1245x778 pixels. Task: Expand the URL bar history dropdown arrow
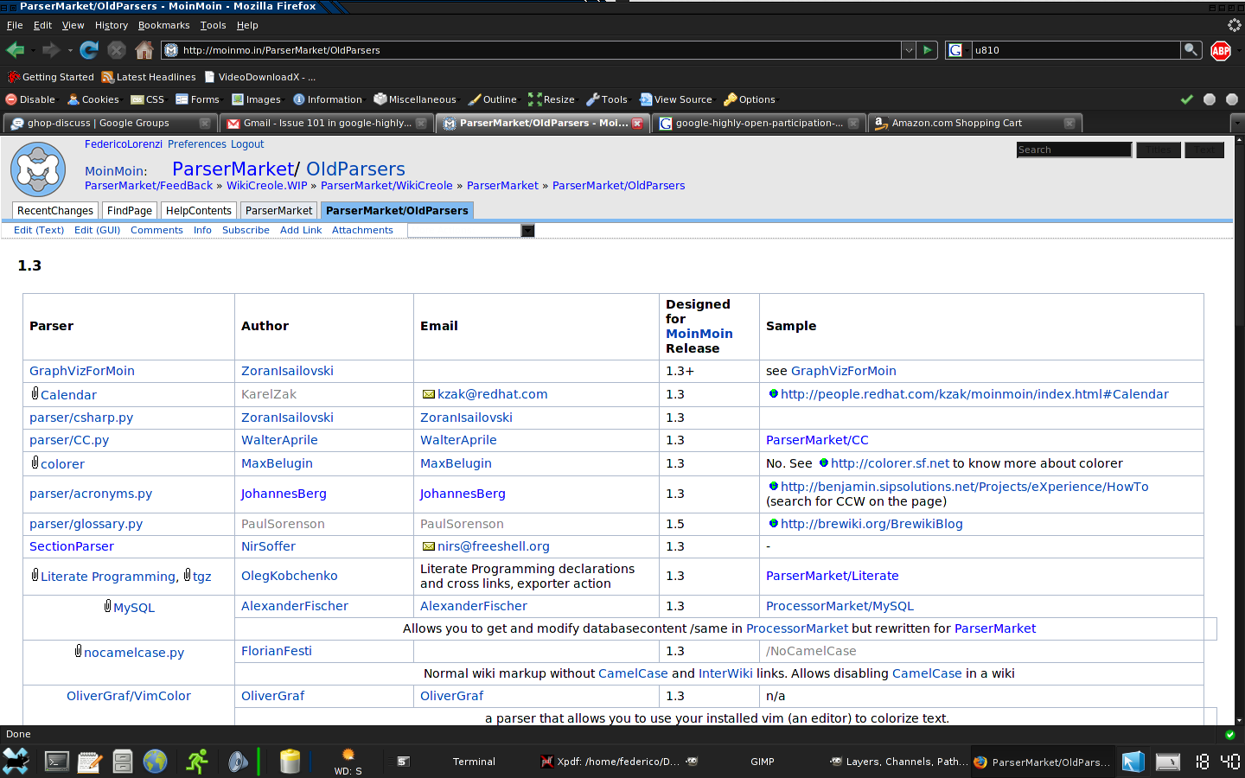(x=909, y=50)
